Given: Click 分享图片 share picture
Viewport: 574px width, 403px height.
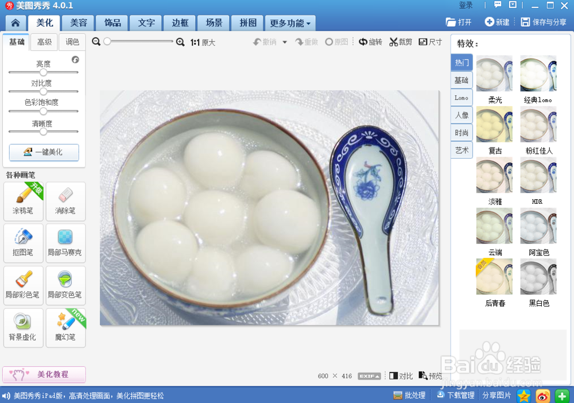Looking at the screenshot, I should 497,396.
